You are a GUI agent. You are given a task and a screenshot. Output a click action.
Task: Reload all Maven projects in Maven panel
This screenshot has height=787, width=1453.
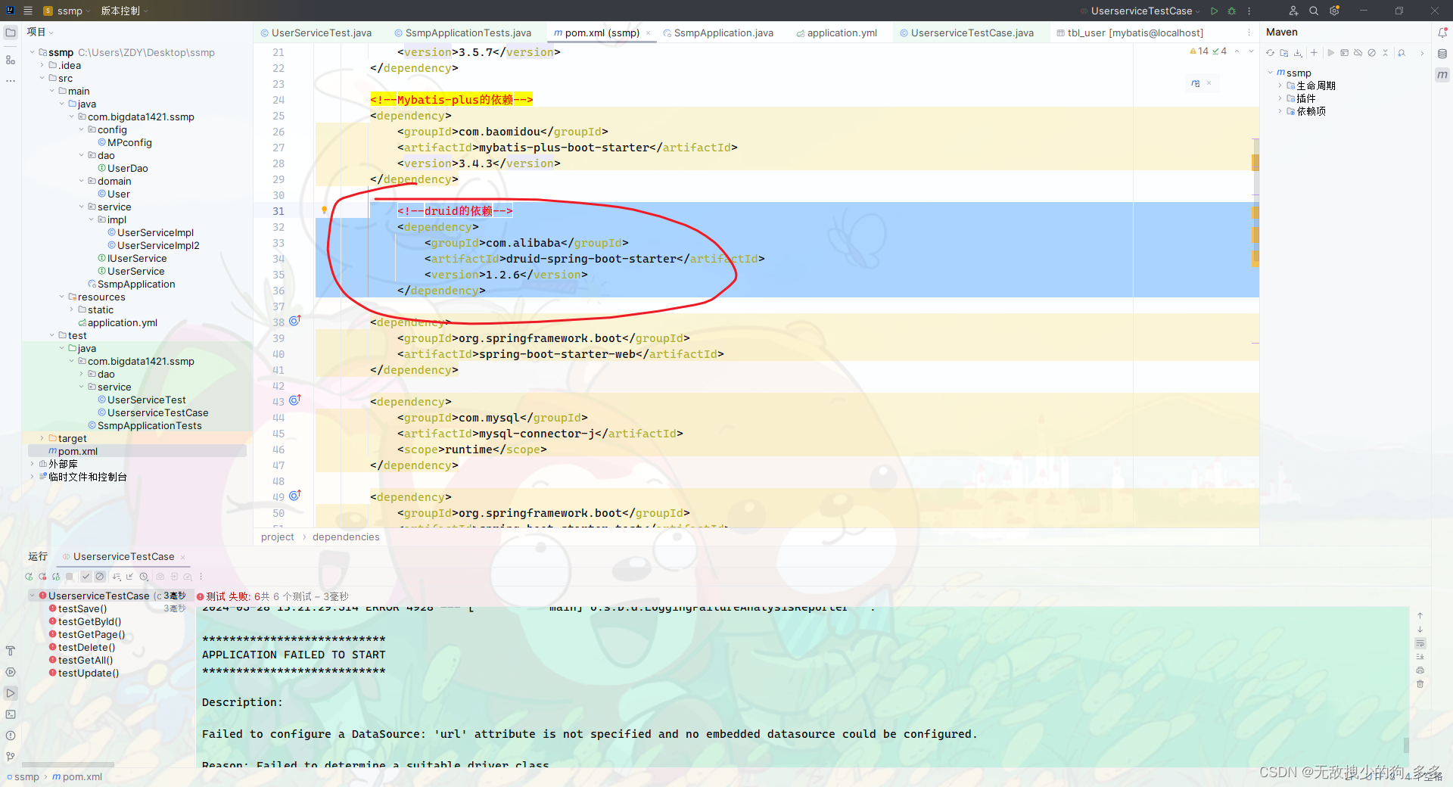tap(1269, 53)
